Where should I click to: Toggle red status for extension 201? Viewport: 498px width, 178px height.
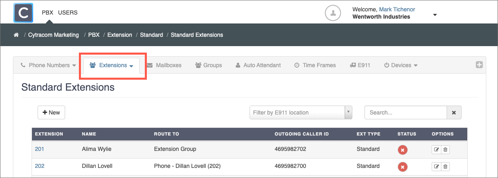point(402,150)
